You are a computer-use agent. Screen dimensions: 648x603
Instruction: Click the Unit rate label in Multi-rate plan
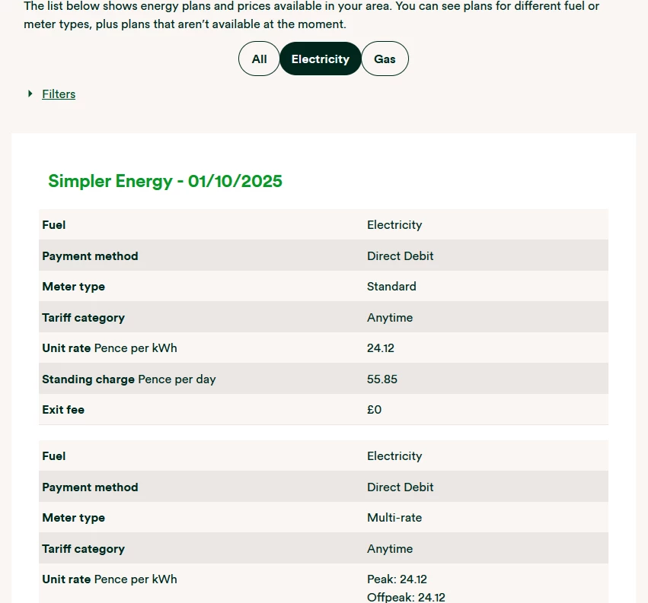point(110,579)
